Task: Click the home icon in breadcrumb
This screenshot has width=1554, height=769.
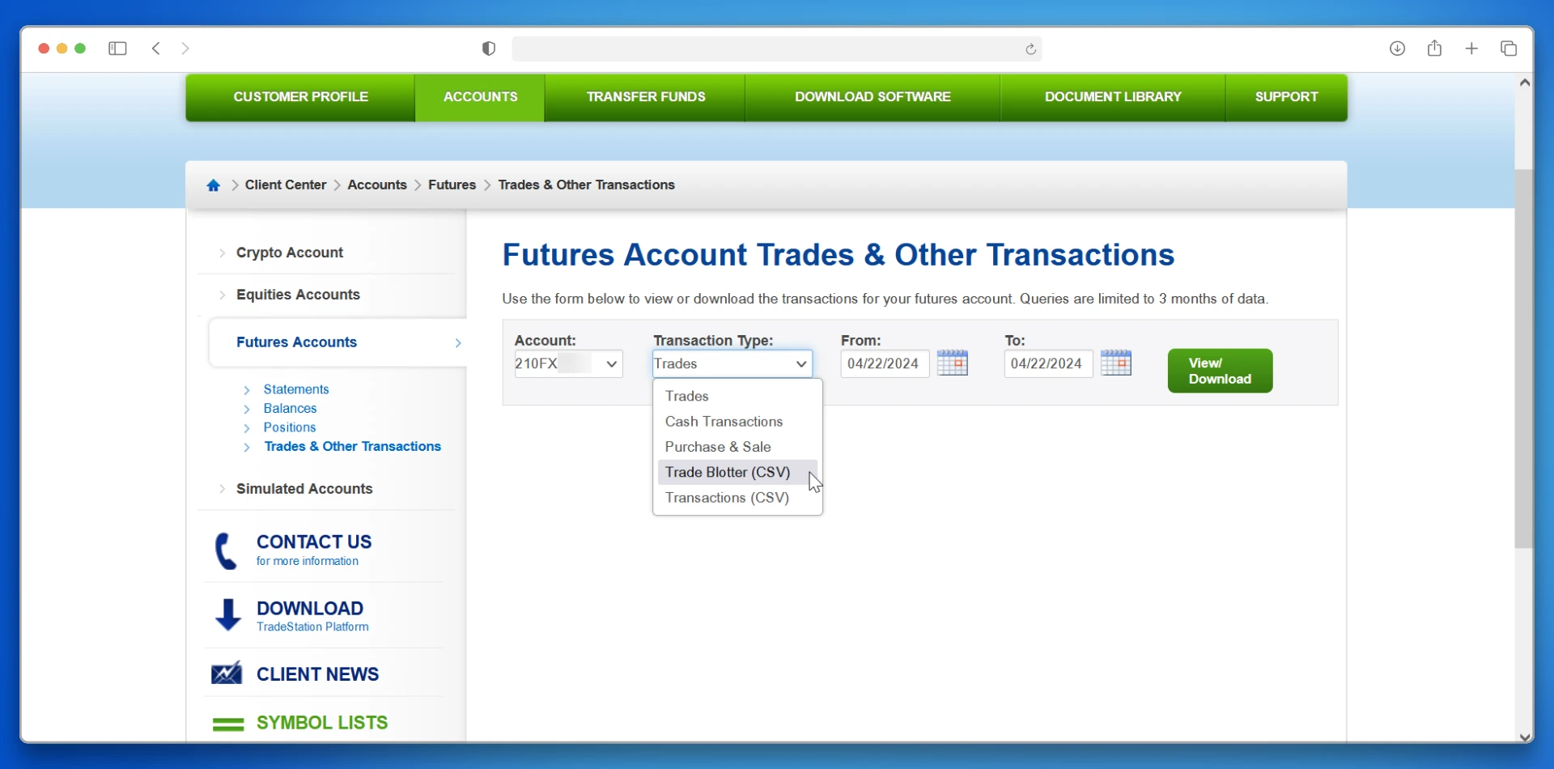Action: [x=214, y=185]
